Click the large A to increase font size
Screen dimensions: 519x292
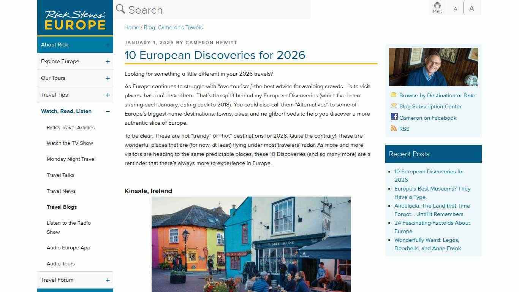[x=471, y=8]
